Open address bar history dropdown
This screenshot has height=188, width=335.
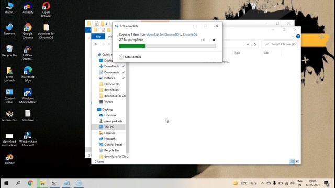pyautogui.click(x=248, y=44)
